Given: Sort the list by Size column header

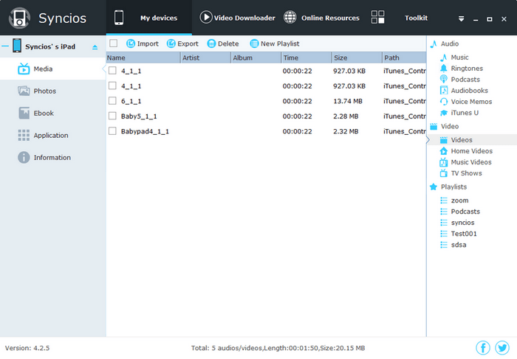Looking at the screenshot, I should 355,57.
